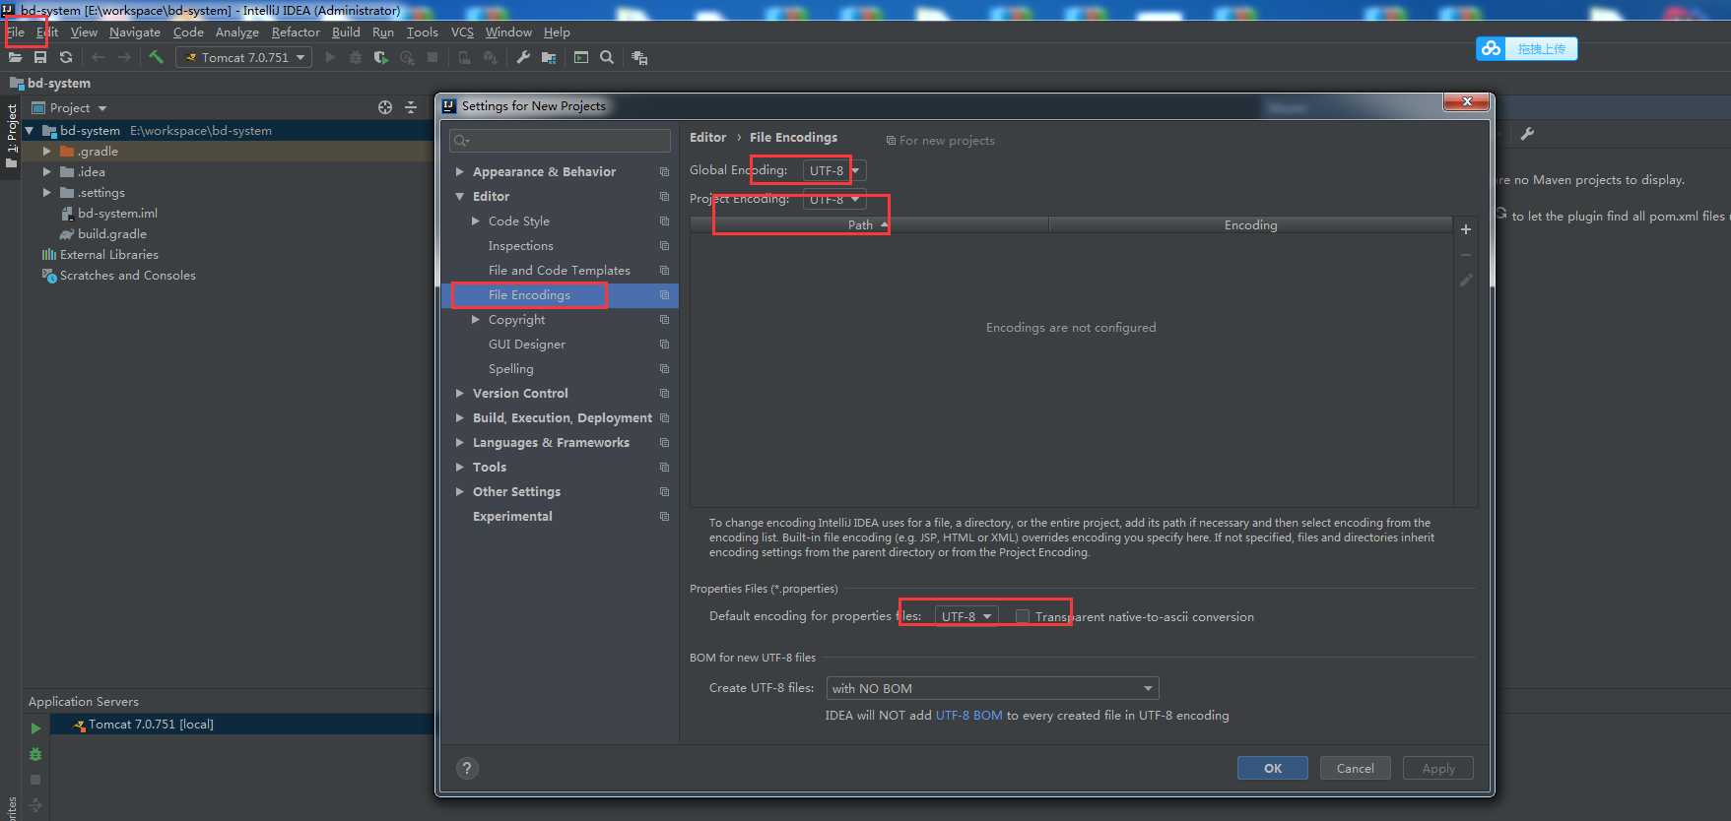Click the Encoding column header

pyautogui.click(x=1250, y=224)
